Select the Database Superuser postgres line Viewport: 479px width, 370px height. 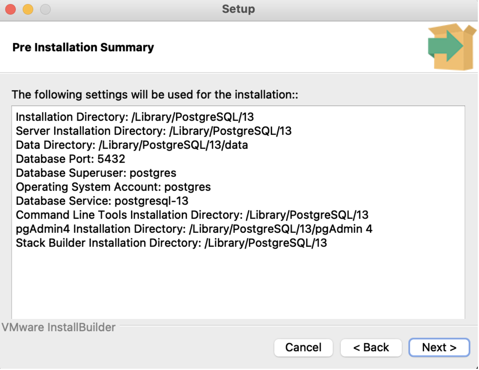[96, 173]
